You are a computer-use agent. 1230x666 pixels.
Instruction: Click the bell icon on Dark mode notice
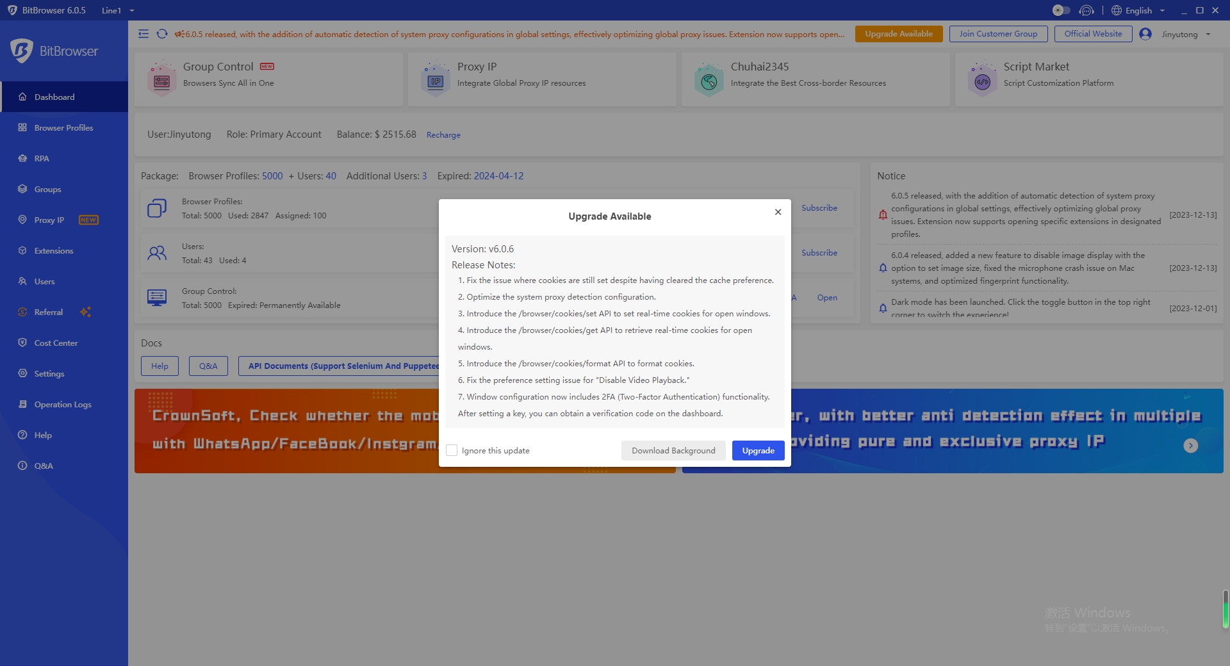point(883,308)
